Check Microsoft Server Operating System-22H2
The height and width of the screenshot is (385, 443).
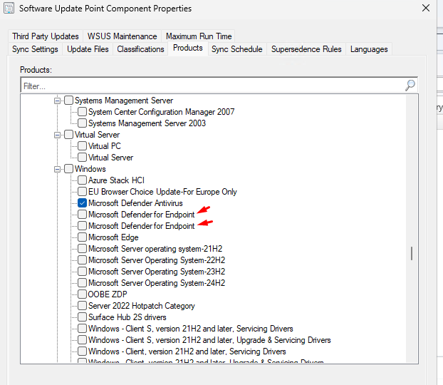82,260
